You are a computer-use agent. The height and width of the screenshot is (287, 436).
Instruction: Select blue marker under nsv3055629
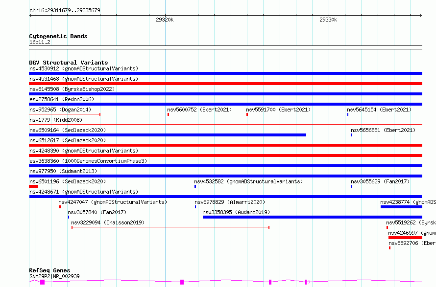point(352,186)
